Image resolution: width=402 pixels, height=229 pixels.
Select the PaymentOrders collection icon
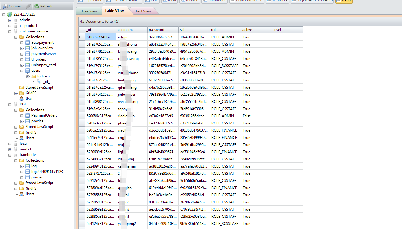point(27,115)
